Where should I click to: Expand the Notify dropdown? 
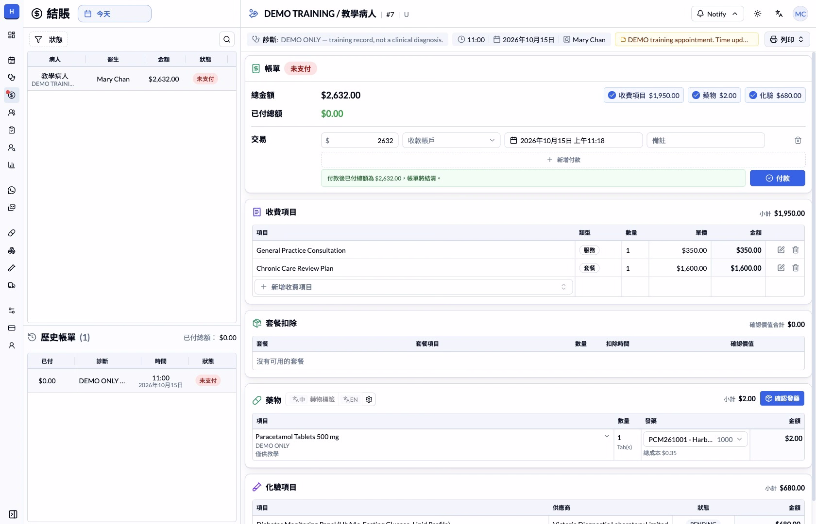pyautogui.click(x=717, y=14)
